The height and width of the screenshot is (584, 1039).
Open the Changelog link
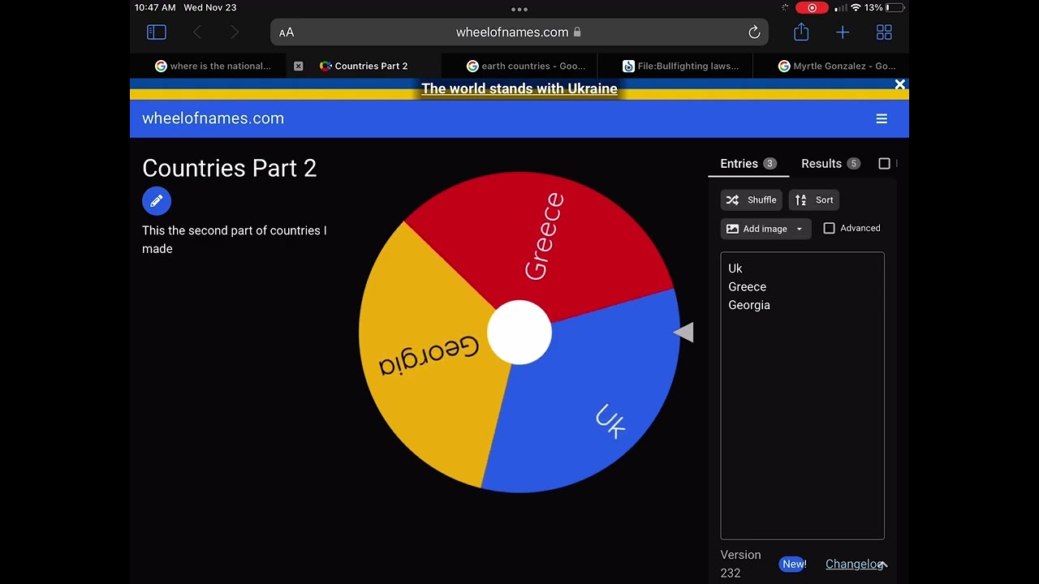854,564
